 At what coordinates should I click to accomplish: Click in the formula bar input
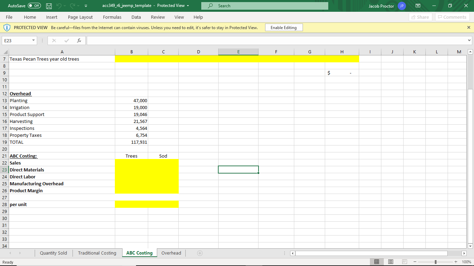(x=277, y=41)
